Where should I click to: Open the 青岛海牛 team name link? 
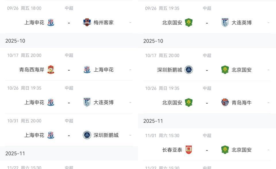(241, 102)
